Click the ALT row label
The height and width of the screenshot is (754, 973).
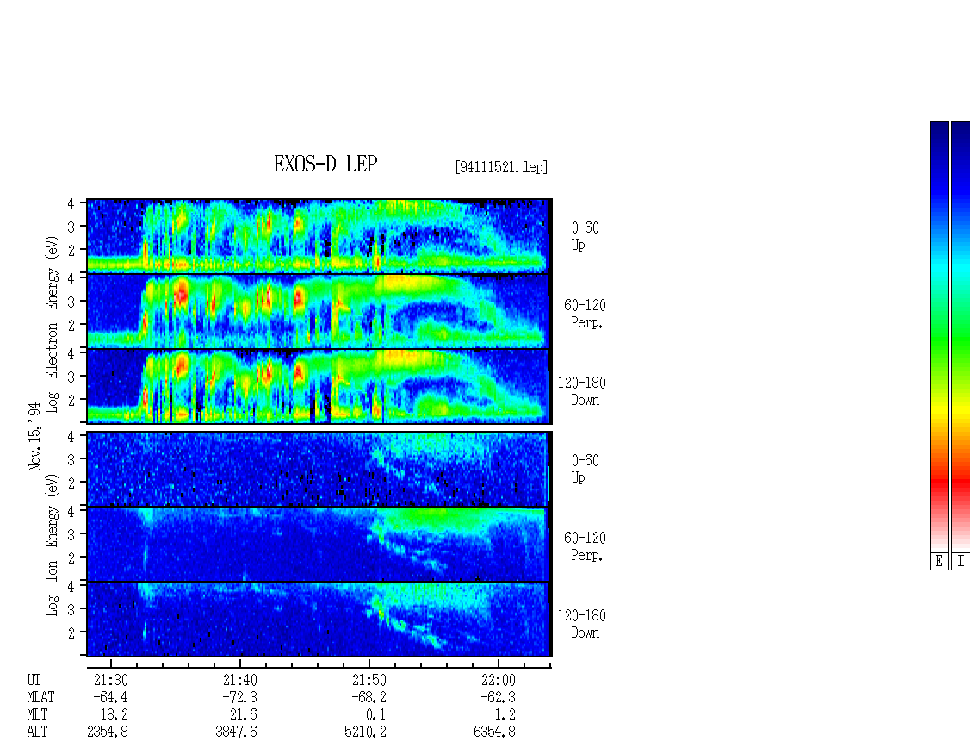pos(37,732)
